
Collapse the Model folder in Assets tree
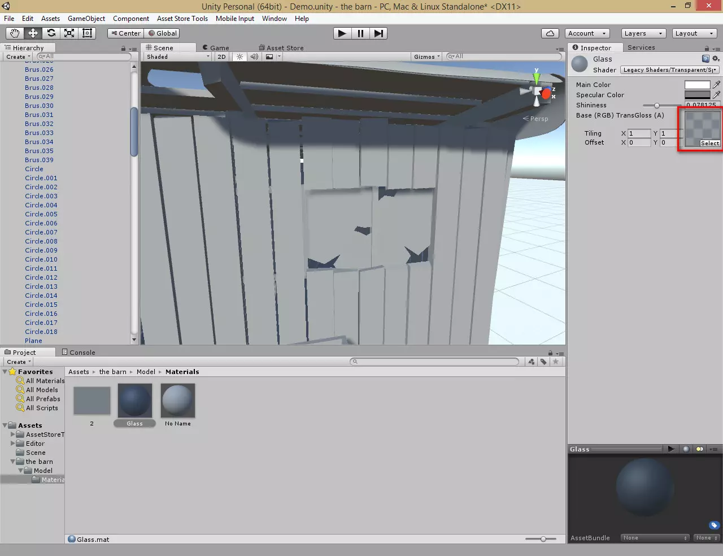click(21, 471)
